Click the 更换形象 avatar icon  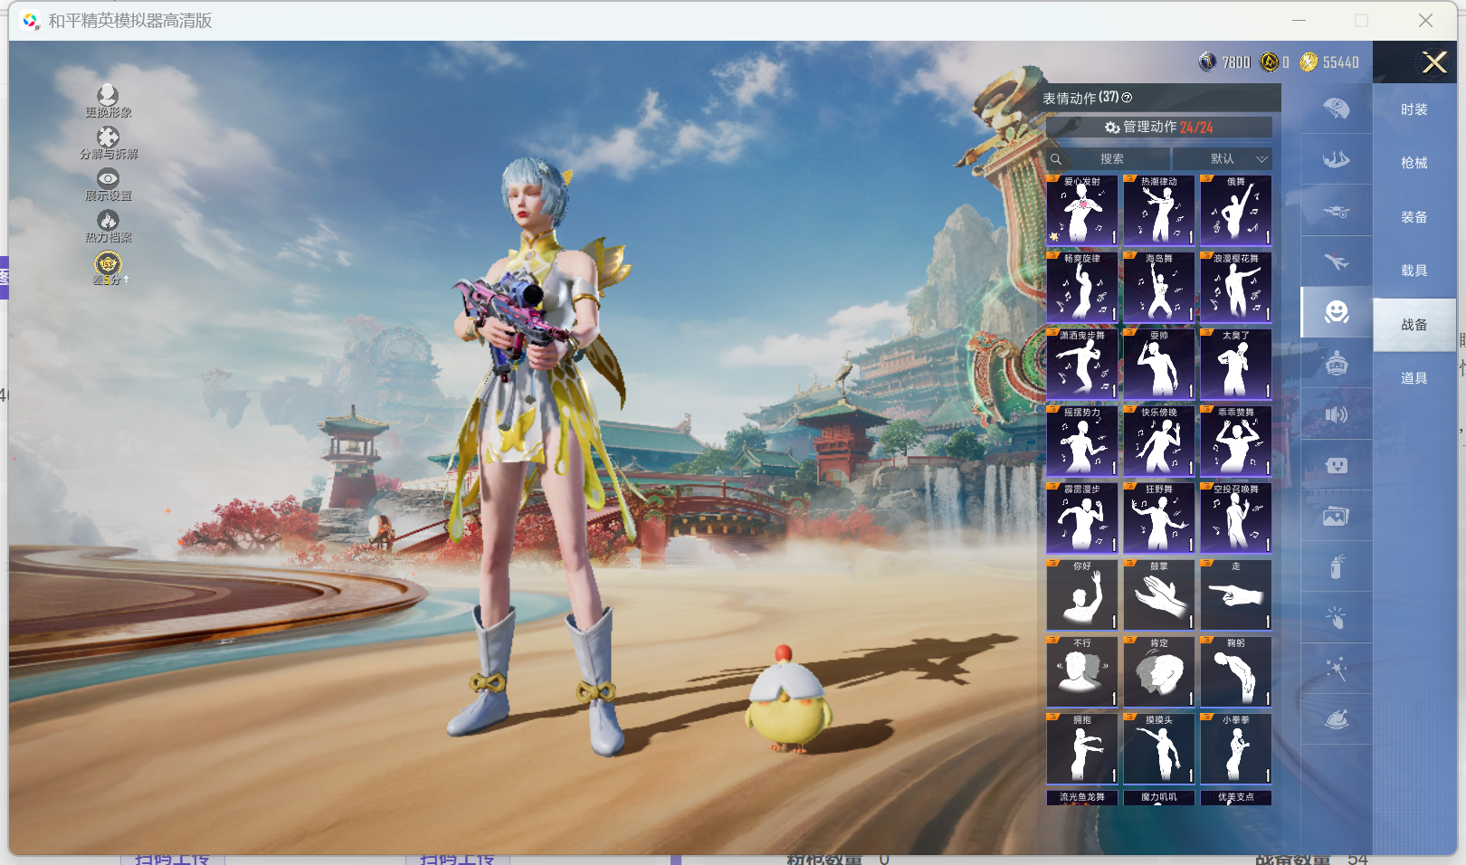108,96
